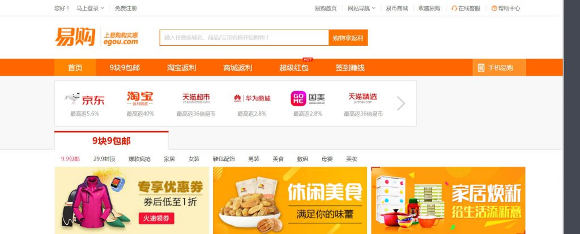This screenshot has width=580, height=234.
Task: Click the 火速领券 coupon button
Action: (x=156, y=218)
